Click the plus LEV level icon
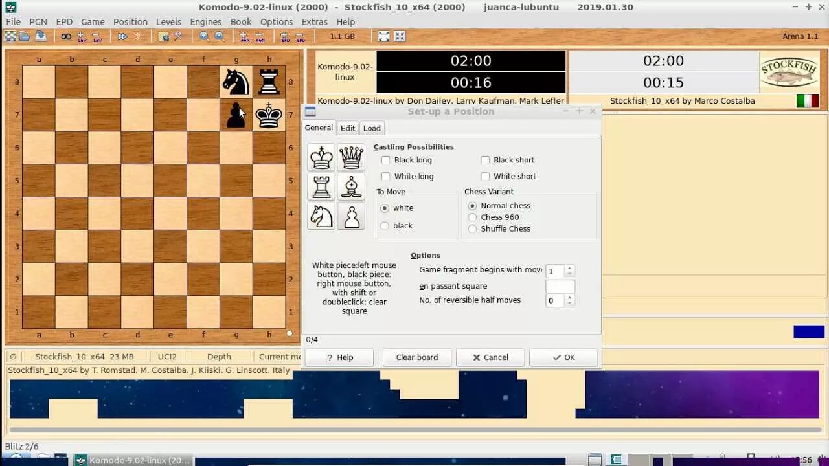The width and height of the screenshot is (829, 466). coord(82,36)
